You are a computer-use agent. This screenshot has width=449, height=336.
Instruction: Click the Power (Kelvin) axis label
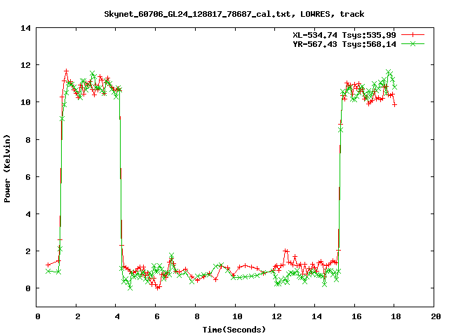(x=7, y=169)
